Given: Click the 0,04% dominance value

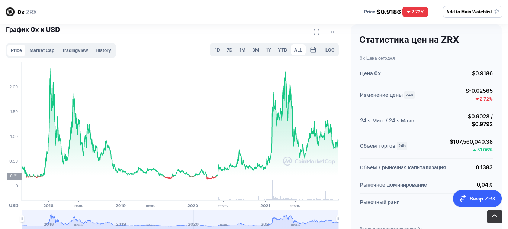Looking at the screenshot, I should (x=485, y=185).
